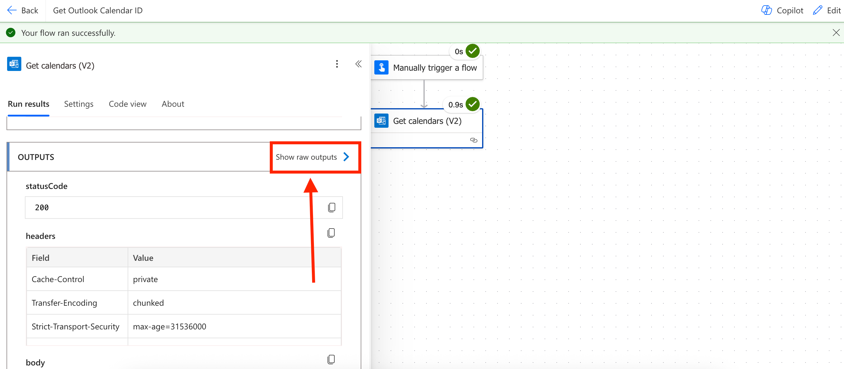Expand Show raw outputs
Viewport: 844px width, 369px height.
point(313,157)
